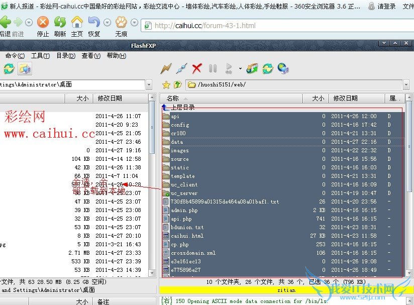The width and height of the screenshot is (414, 305).
Task: Go to browser home page icon
Action: coord(77,22)
